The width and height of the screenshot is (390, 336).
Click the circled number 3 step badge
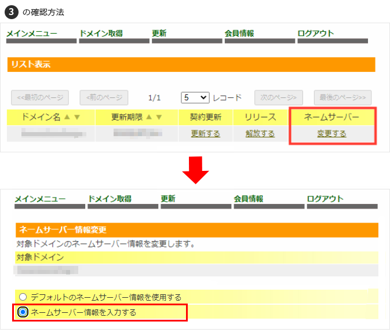(x=11, y=10)
